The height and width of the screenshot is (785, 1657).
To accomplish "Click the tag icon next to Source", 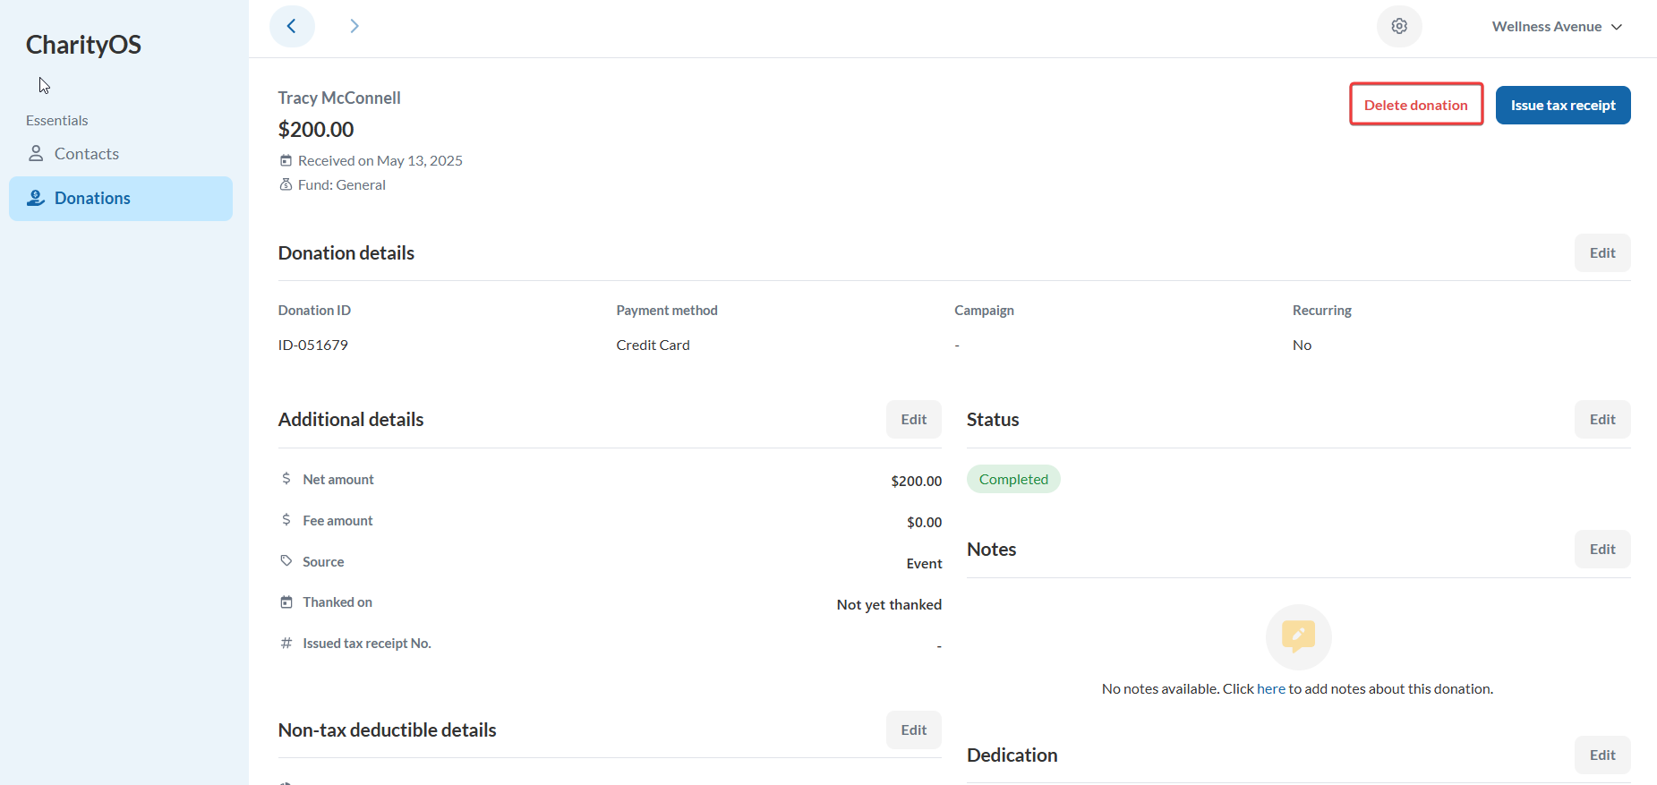I will point(286,561).
